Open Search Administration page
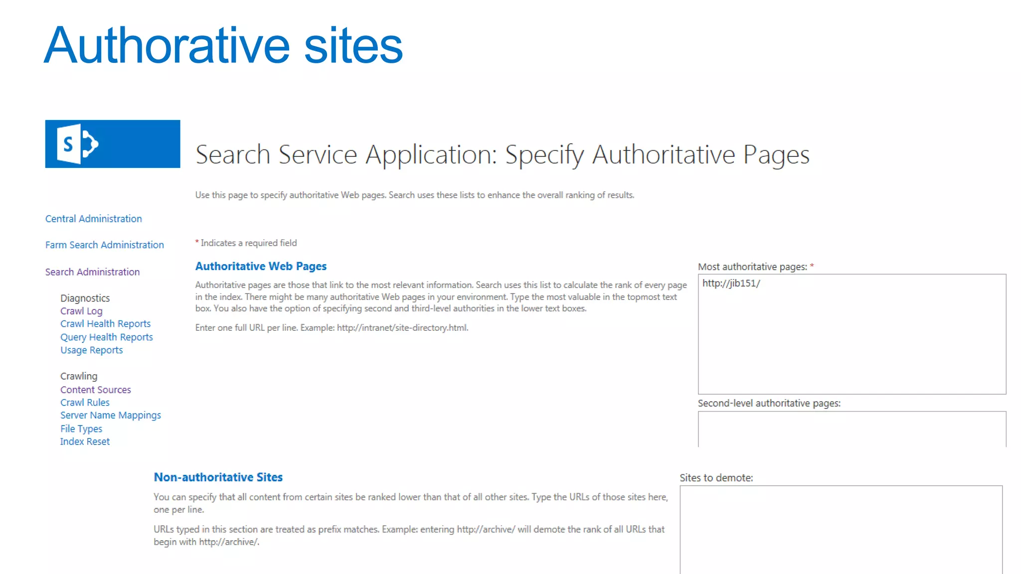This screenshot has height=574, width=1021. coord(92,272)
